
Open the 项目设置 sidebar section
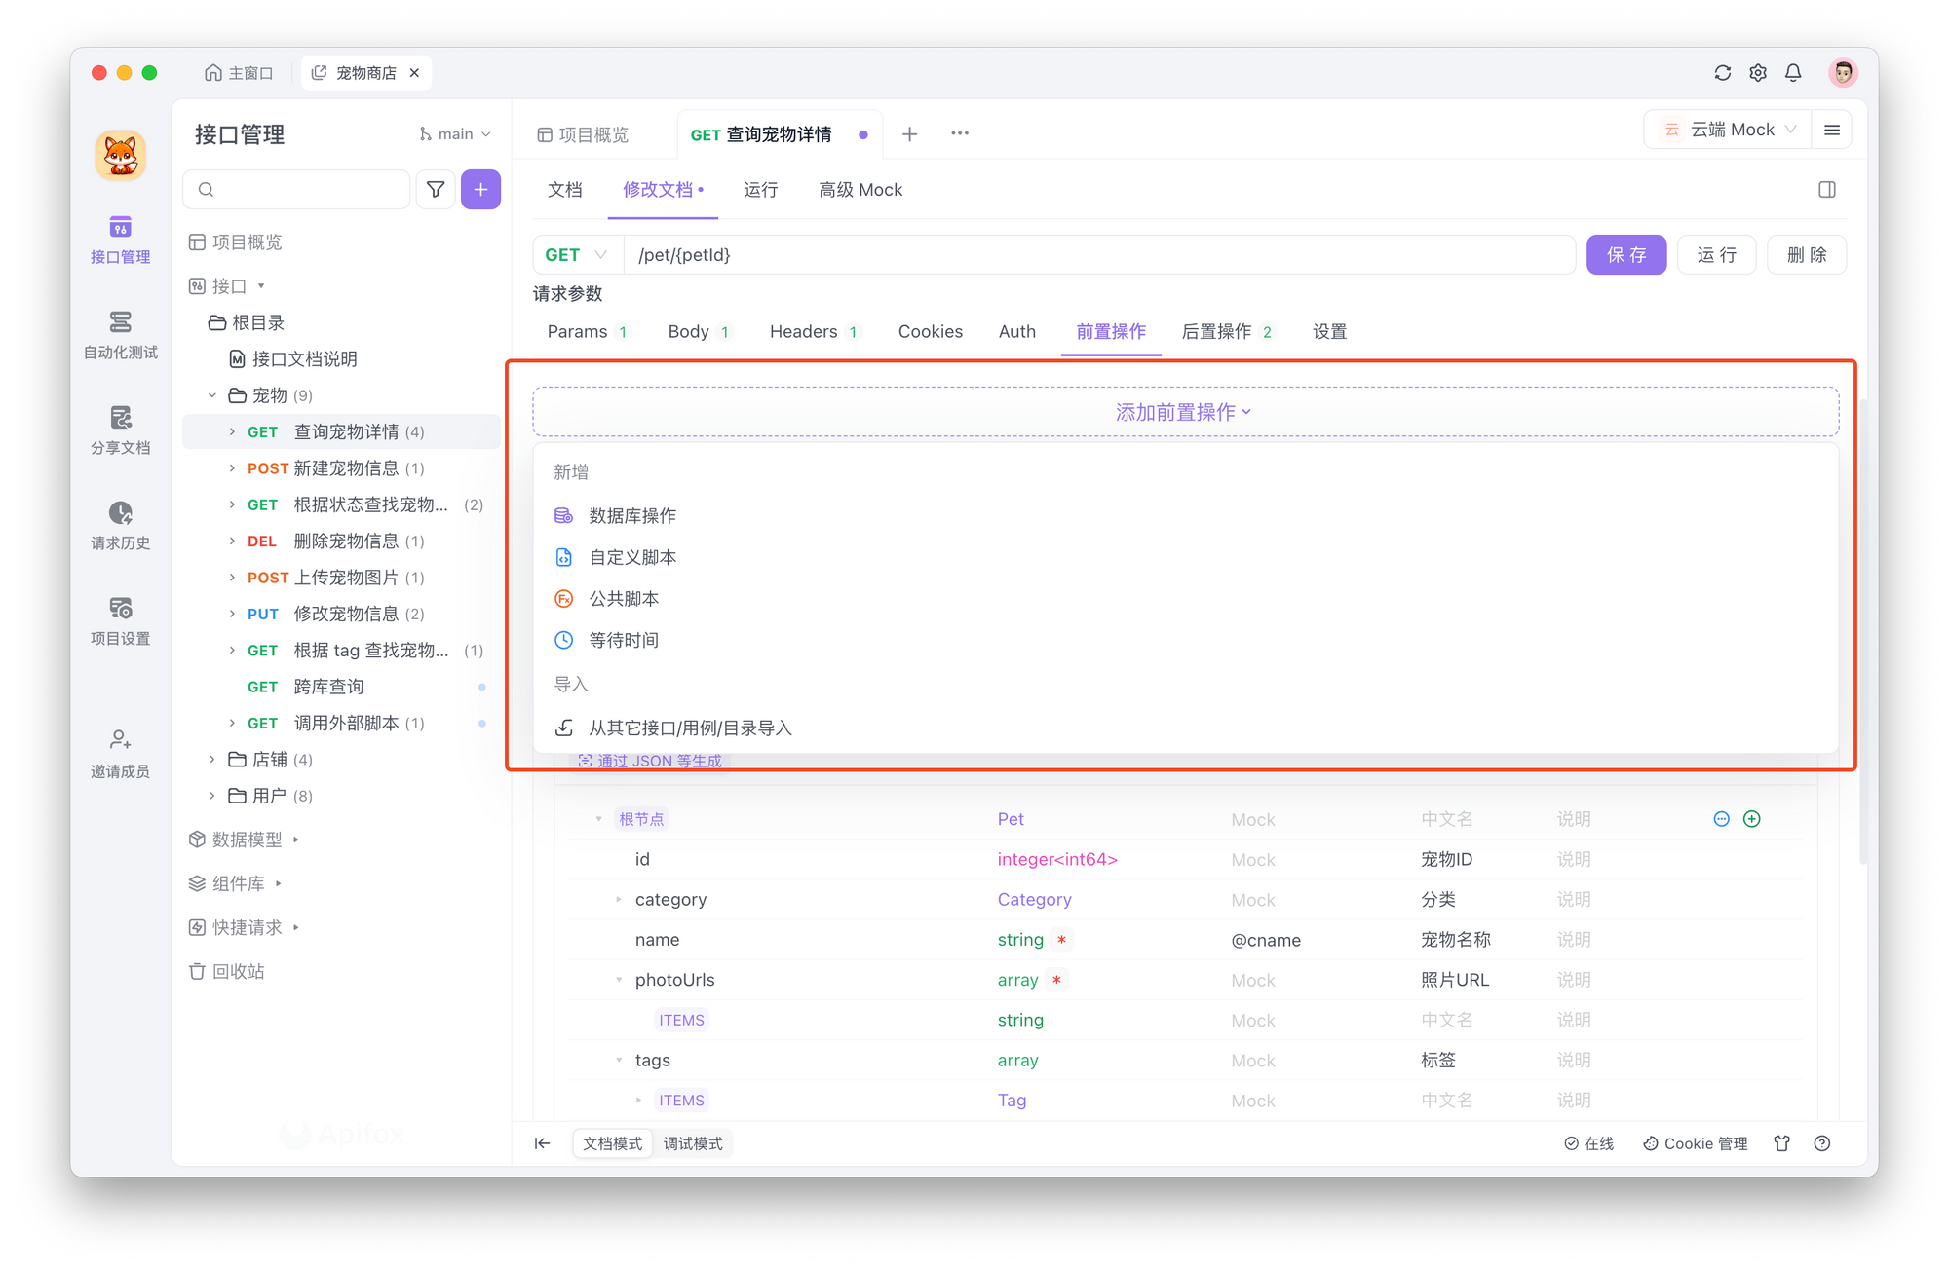(120, 621)
